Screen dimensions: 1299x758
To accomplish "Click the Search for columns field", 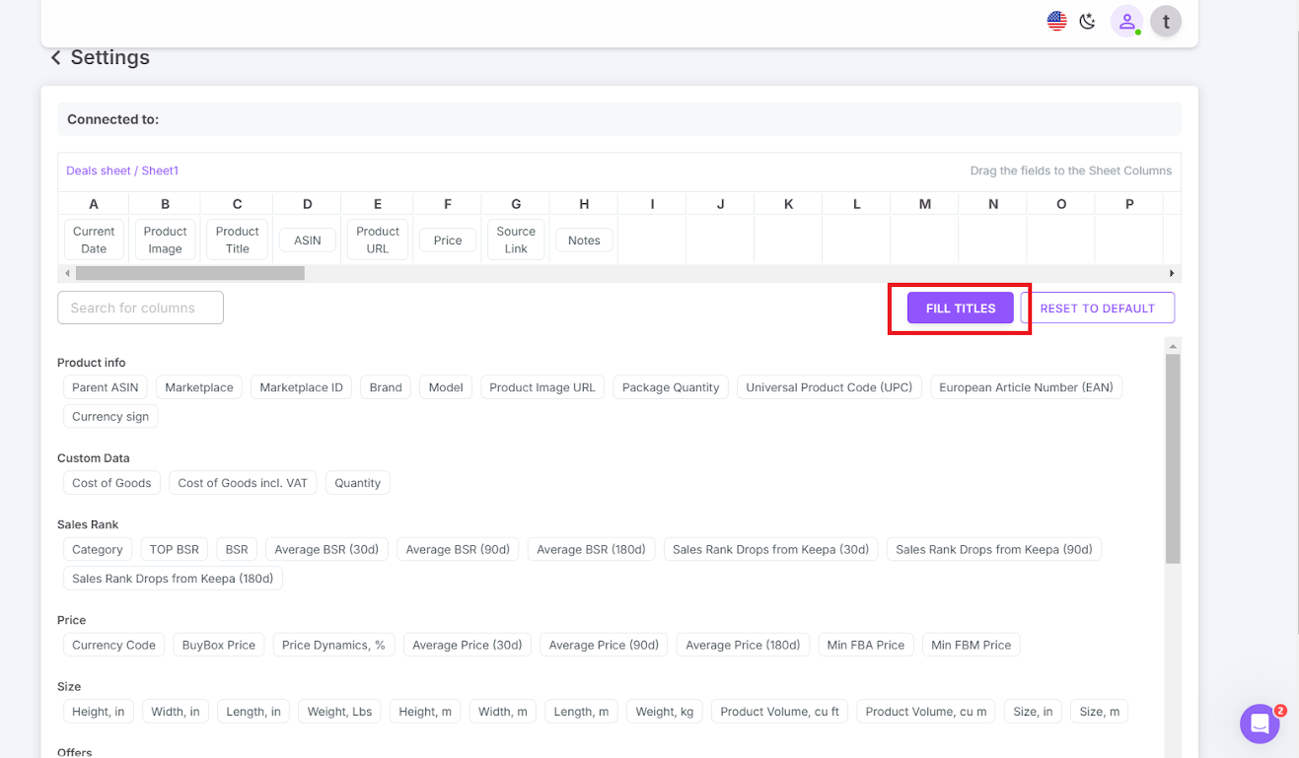I will (x=140, y=308).
